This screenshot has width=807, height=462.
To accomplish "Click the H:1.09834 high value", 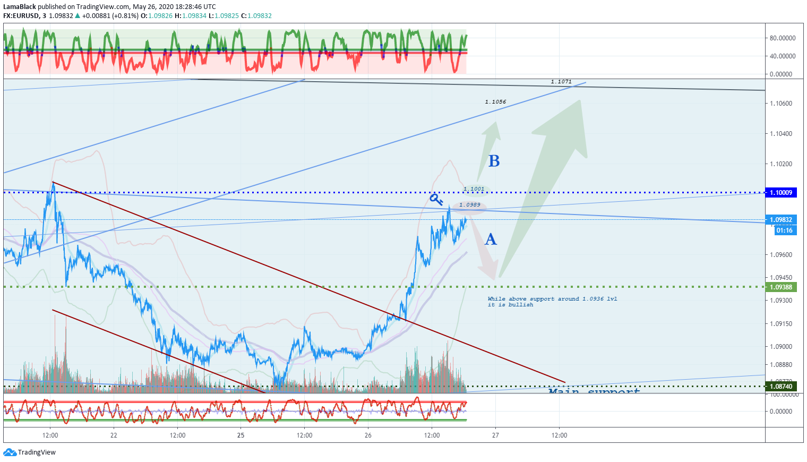I will pos(191,16).
